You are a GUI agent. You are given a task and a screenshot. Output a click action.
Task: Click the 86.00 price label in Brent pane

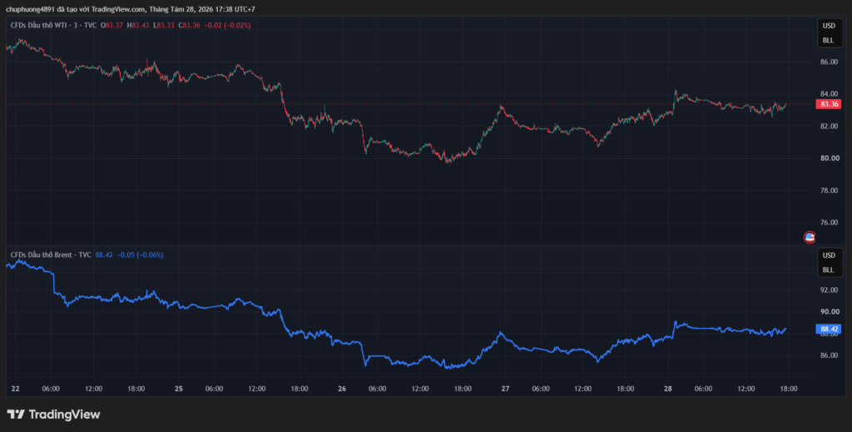829,355
